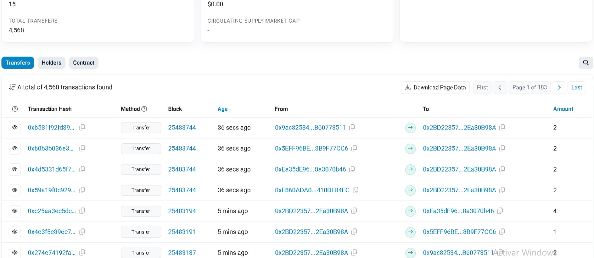Image resolution: width=594 pixels, height=258 pixels.
Task: Click the question mark icon in table header
Action: pos(15,109)
